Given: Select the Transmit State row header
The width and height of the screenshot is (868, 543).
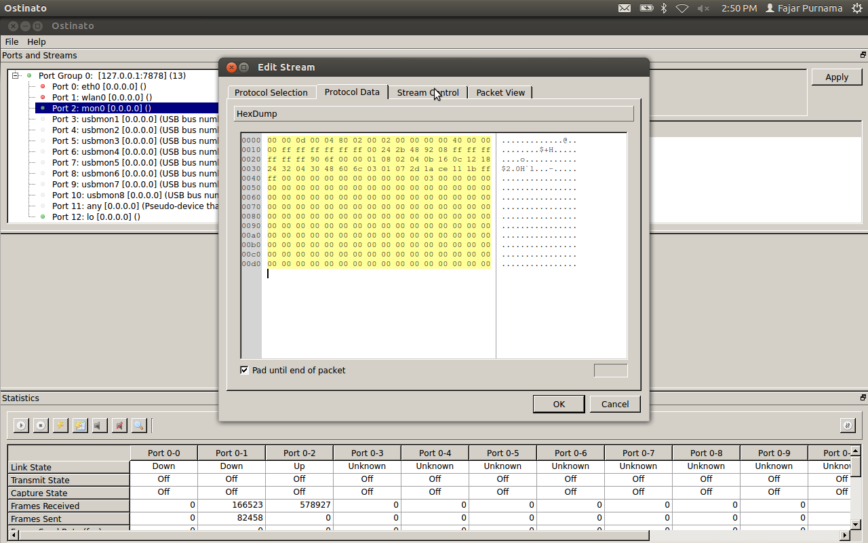Looking at the screenshot, I should click(x=68, y=480).
